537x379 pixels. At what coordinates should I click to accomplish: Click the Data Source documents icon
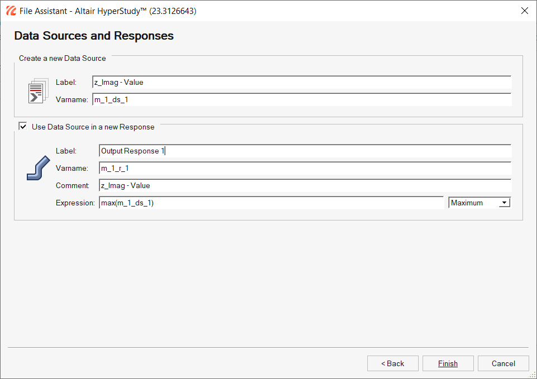click(x=39, y=91)
